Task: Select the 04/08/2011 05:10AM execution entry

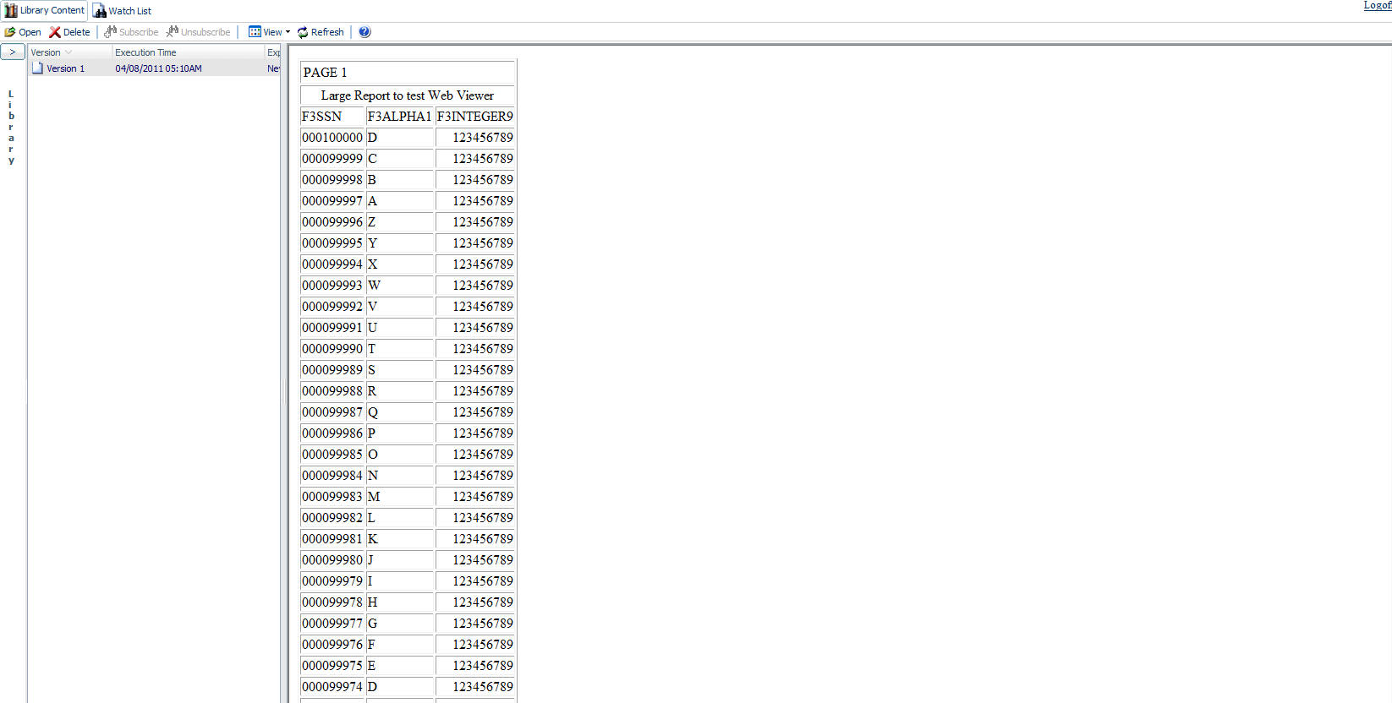Action: 158,68
